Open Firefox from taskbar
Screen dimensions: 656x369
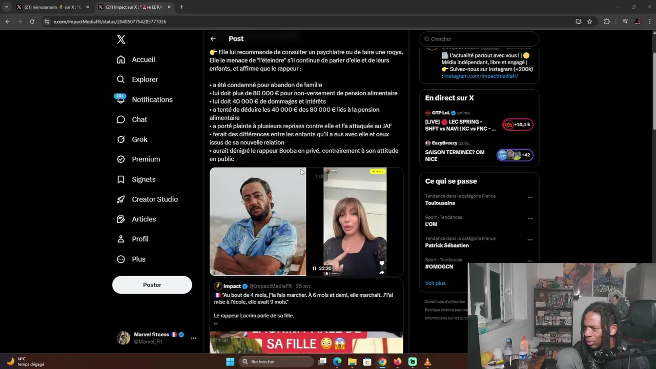397,362
